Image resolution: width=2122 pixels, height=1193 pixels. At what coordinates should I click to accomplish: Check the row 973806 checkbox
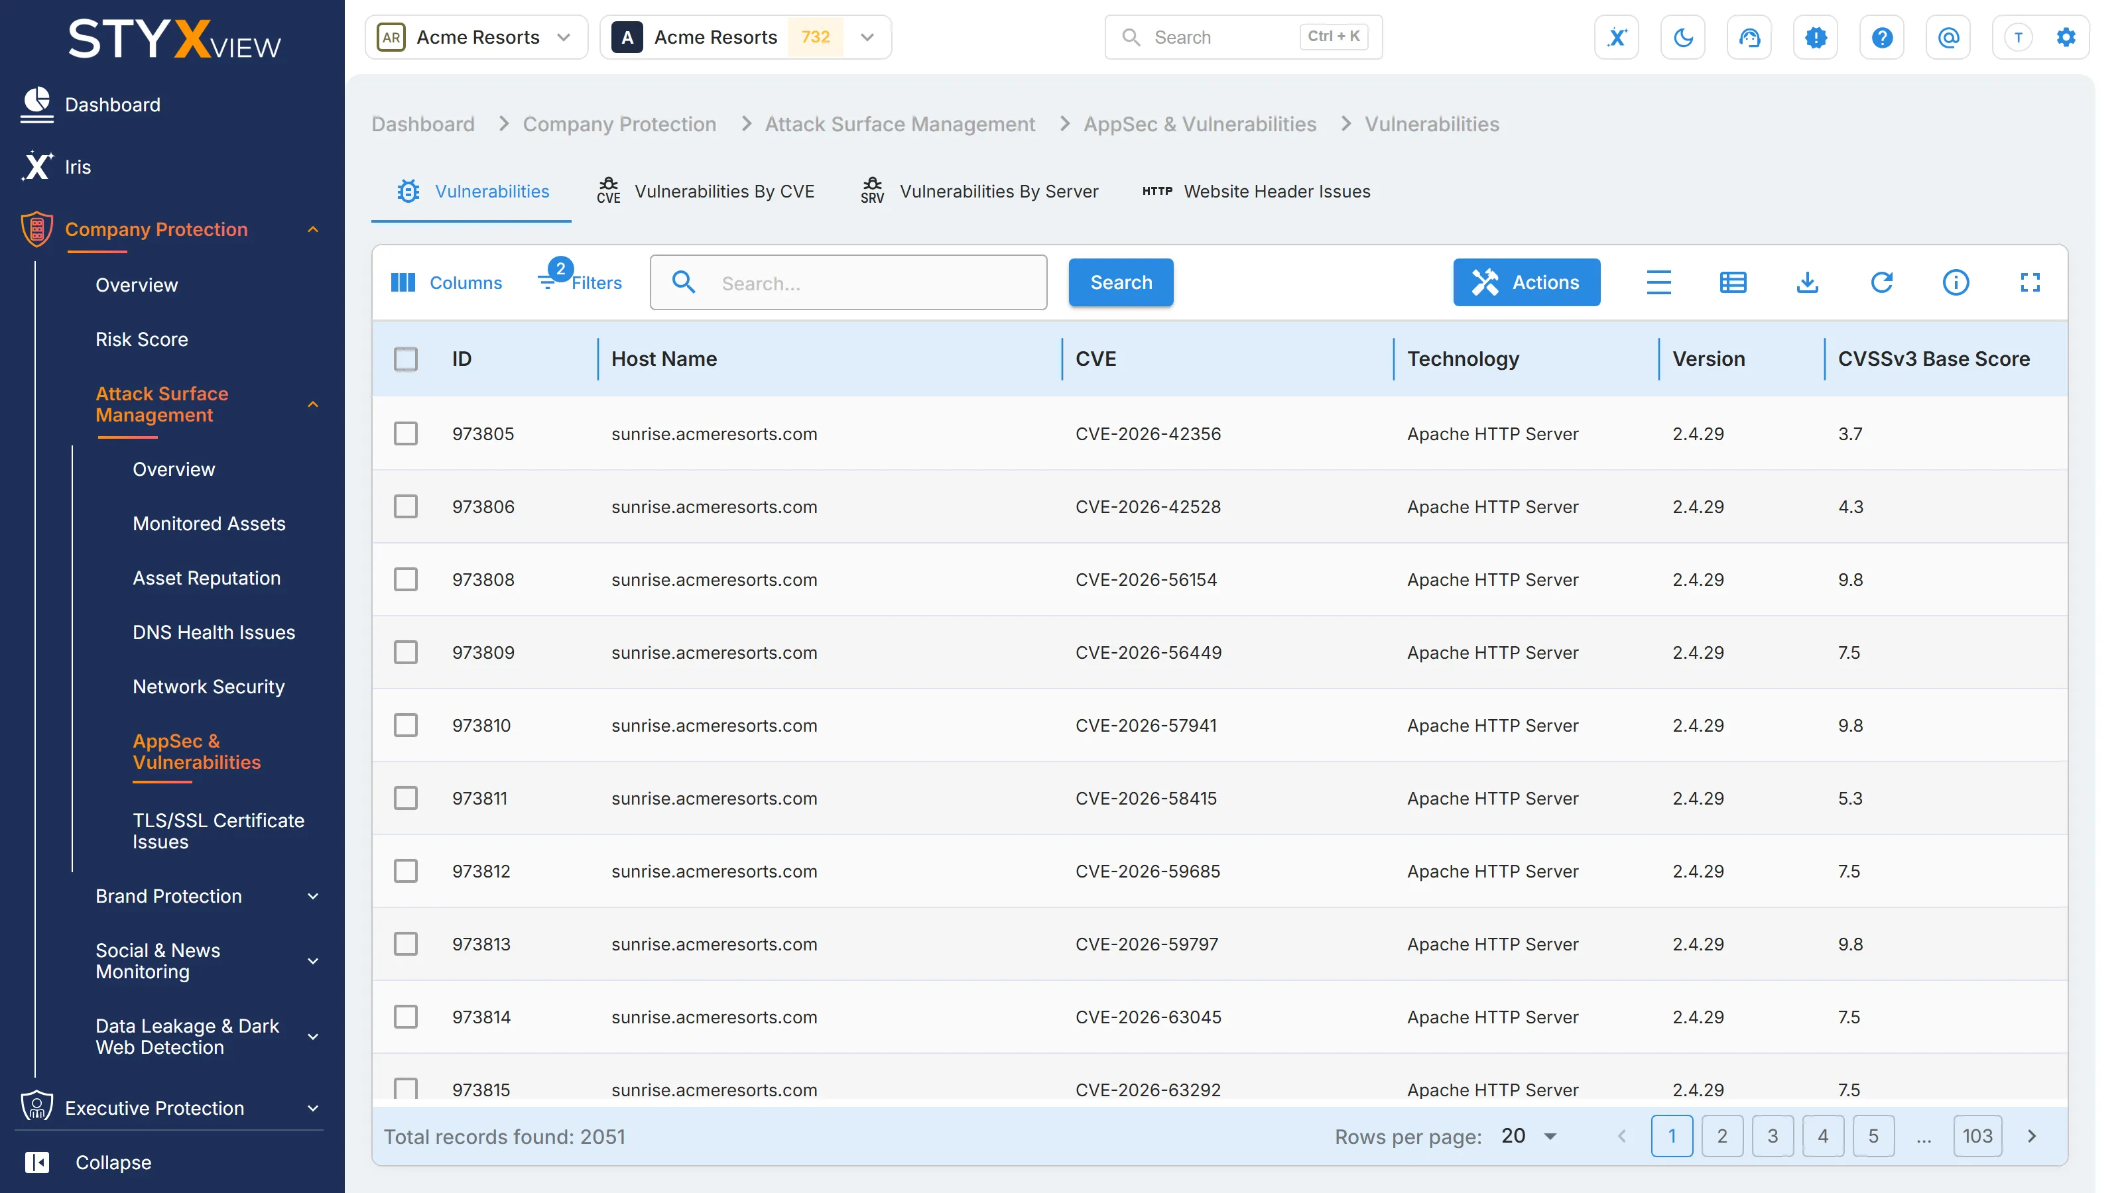pos(405,506)
